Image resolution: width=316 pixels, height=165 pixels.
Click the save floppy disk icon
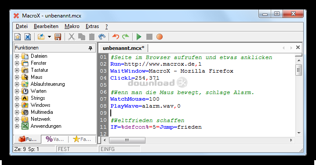(x=58, y=37)
